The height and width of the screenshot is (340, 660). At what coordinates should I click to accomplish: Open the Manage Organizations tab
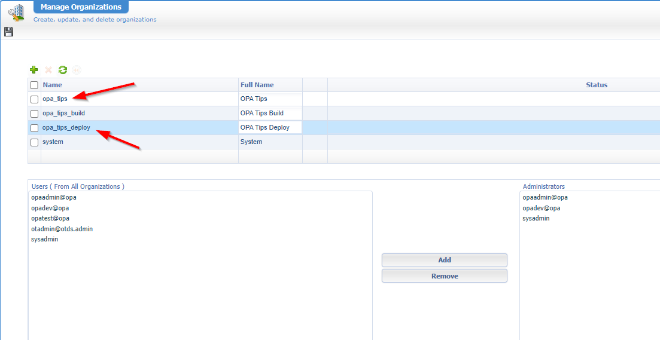(81, 7)
